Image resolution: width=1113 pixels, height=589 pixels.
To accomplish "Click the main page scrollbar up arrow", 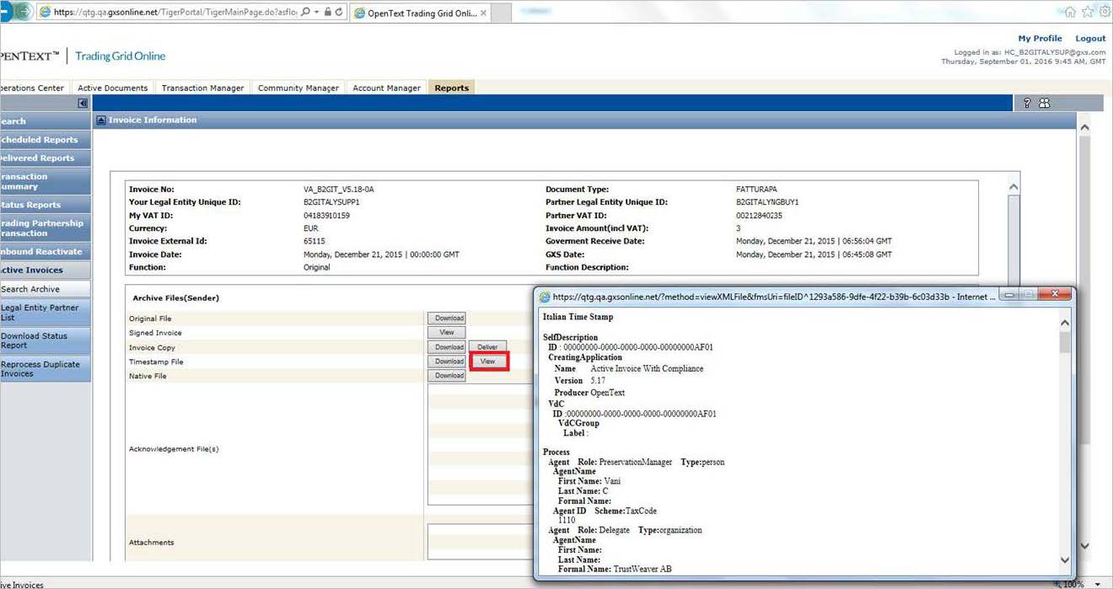I will click(x=1084, y=127).
